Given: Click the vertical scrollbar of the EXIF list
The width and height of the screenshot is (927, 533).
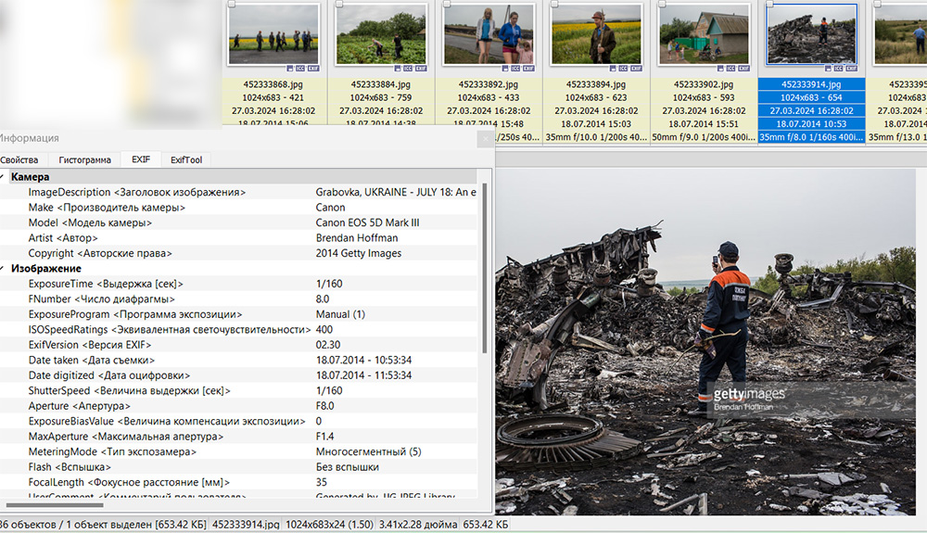Looking at the screenshot, I should tap(485, 268).
